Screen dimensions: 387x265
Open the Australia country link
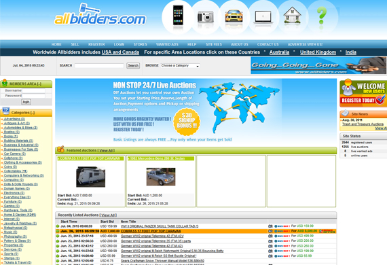click(x=279, y=52)
